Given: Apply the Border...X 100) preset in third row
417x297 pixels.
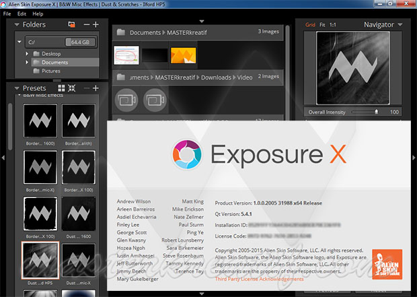Looking at the screenshot, I should 40,214.
